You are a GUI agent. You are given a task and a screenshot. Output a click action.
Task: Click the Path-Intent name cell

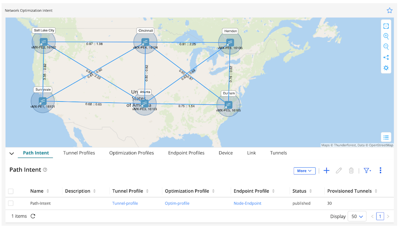point(40,203)
